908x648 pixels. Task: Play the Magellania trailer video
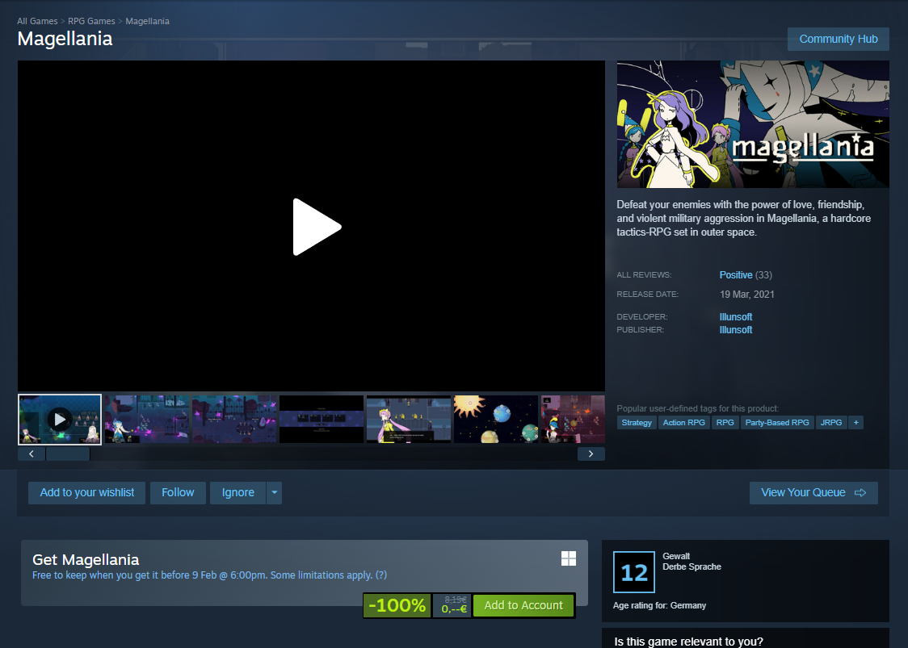[316, 227]
